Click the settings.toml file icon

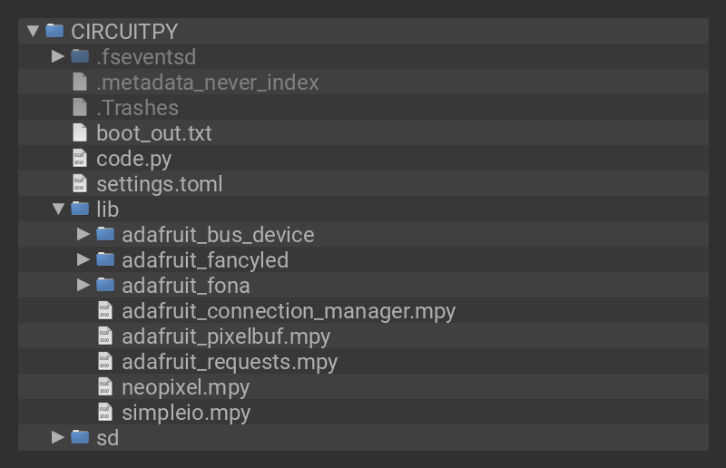tap(80, 184)
